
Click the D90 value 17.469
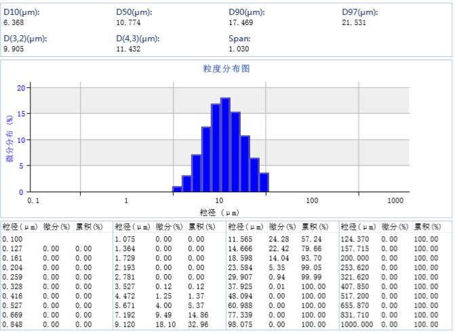click(x=240, y=22)
